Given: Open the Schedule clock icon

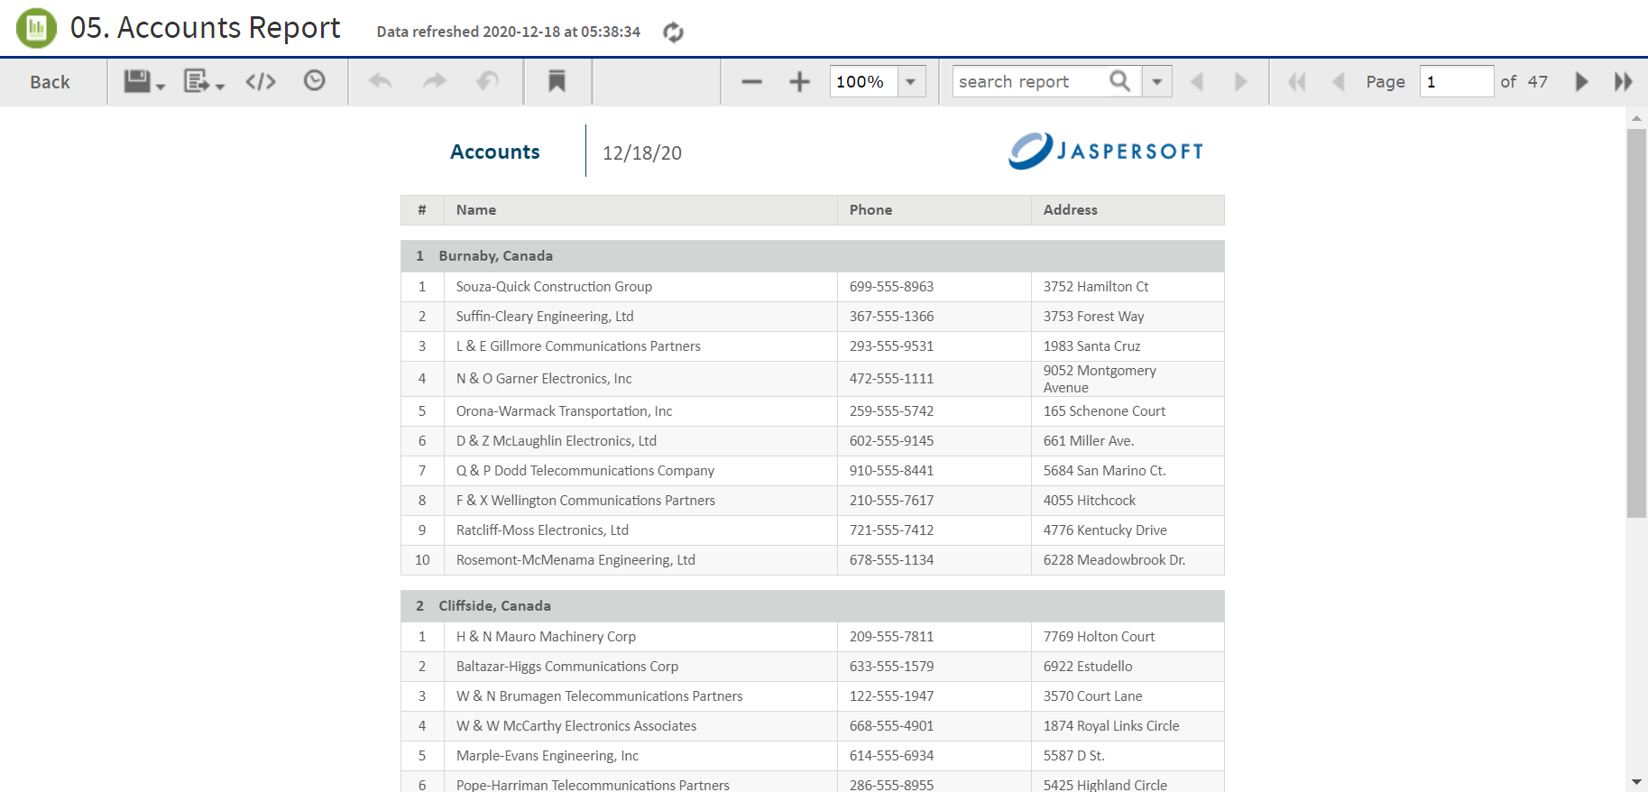Looking at the screenshot, I should click(314, 81).
